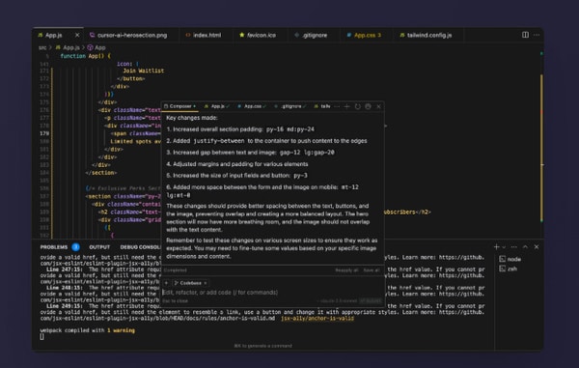Click the Reapply all button
579x368 pixels.
click(346, 270)
